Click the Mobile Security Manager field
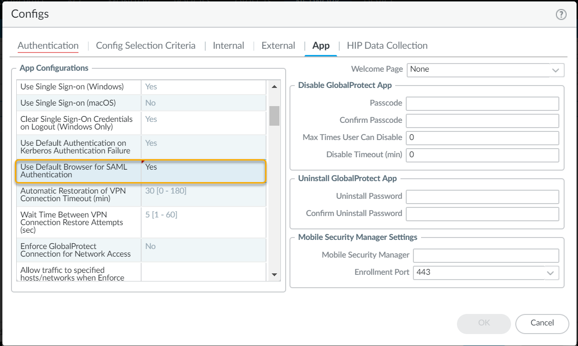578x346 pixels. (x=486, y=256)
